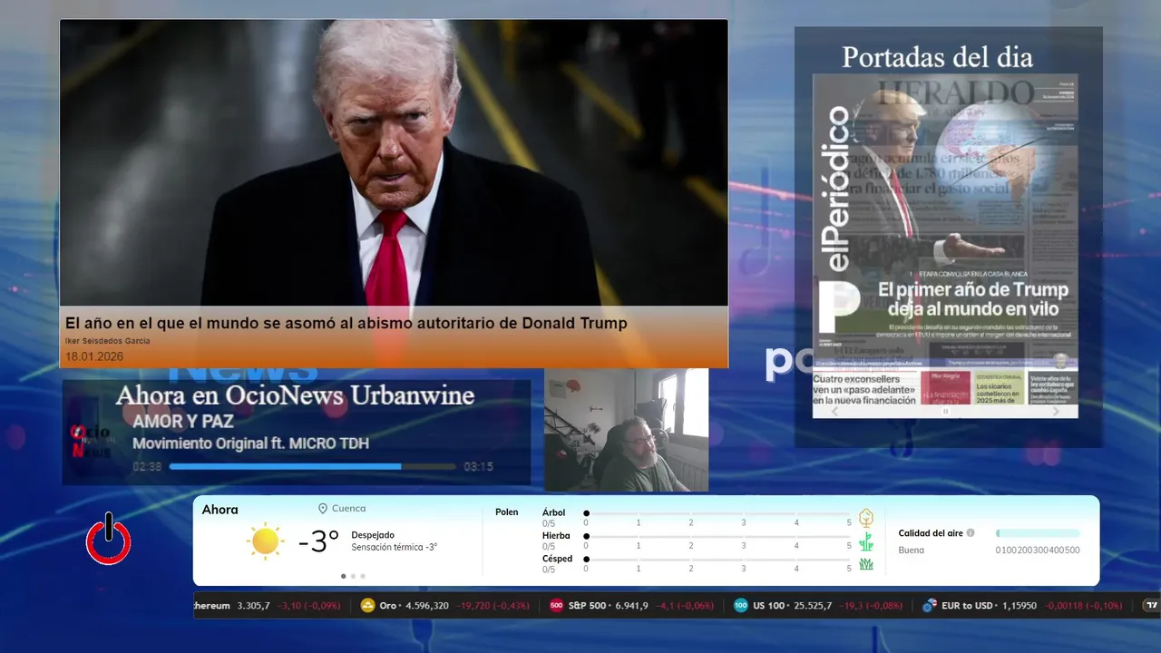Open the US 100 ticker quote
The width and height of the screenshot is (1161, 653).
(x=818, y=606)
